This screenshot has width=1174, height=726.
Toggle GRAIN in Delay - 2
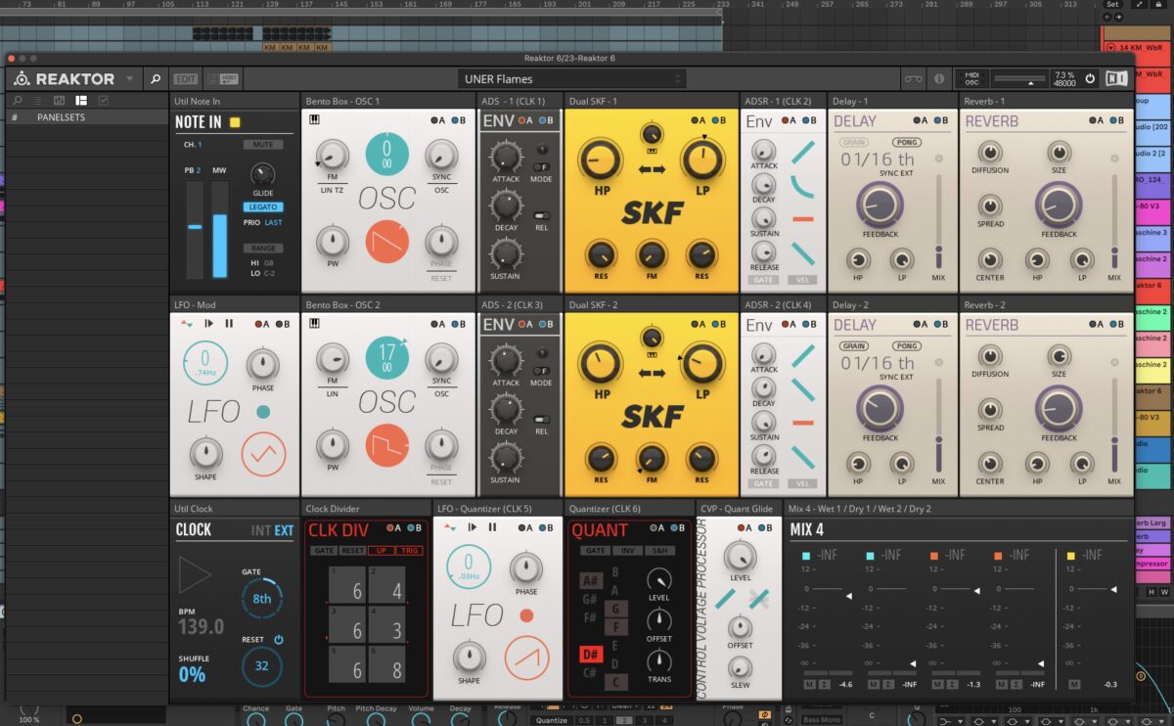pos(854,345)
